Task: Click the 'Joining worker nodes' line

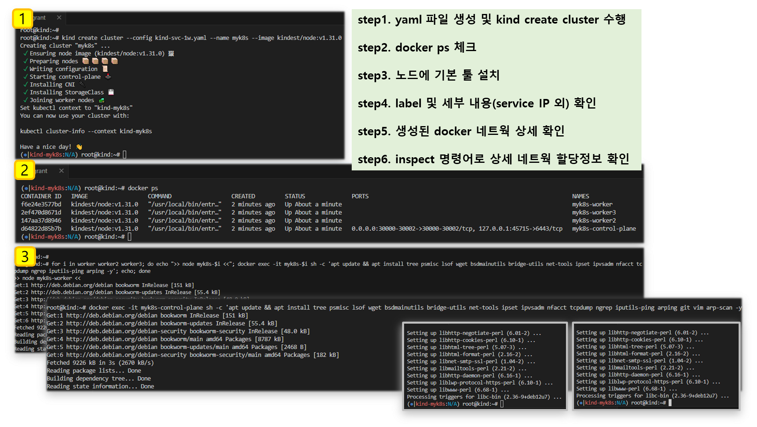Action: pyautogui.click(x=64, y=100)
